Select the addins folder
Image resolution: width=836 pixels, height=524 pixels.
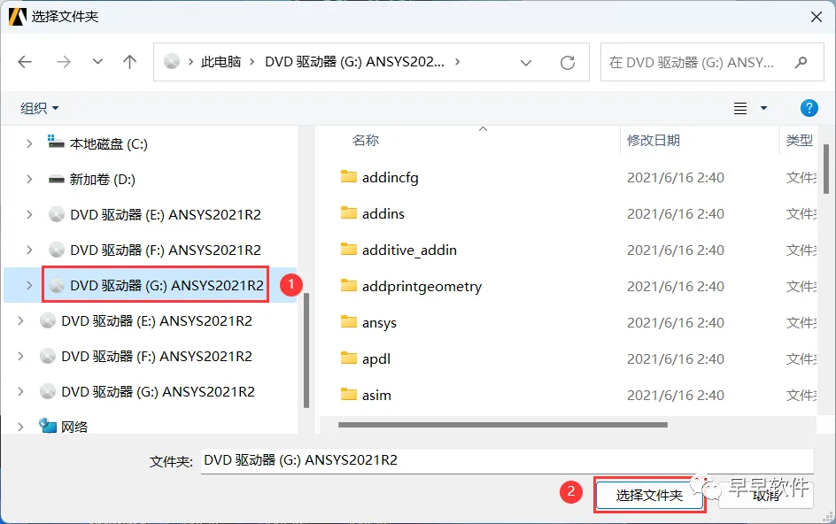point(383,213)
